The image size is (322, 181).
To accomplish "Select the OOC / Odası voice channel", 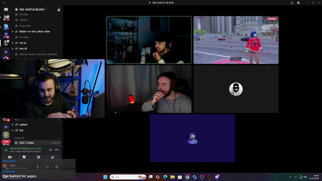I will (37, 143).
